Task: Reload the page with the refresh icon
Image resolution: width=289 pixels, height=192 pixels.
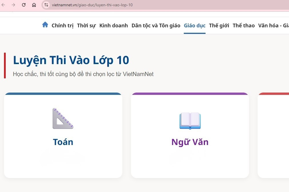Action: (x=24, y=5)
